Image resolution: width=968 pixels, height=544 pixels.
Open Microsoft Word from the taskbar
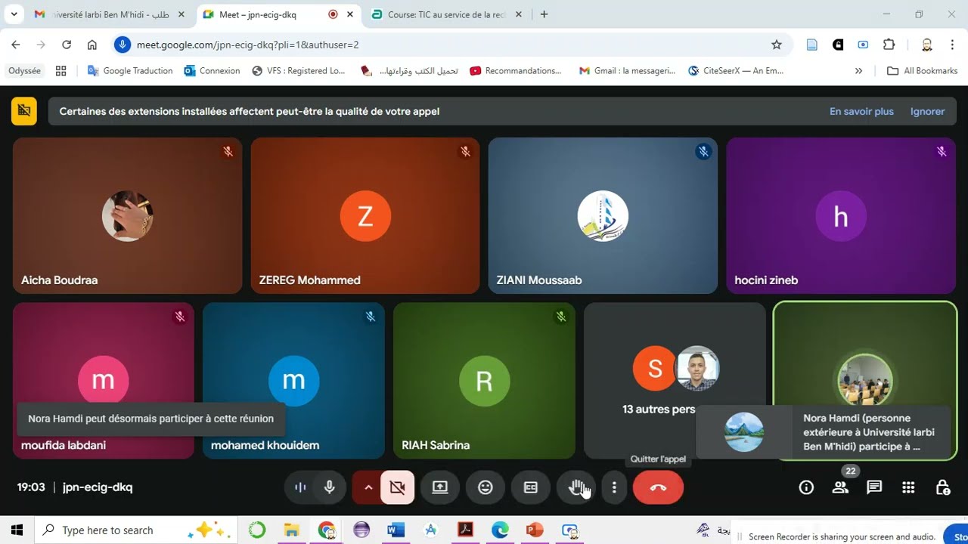[396, 530]
